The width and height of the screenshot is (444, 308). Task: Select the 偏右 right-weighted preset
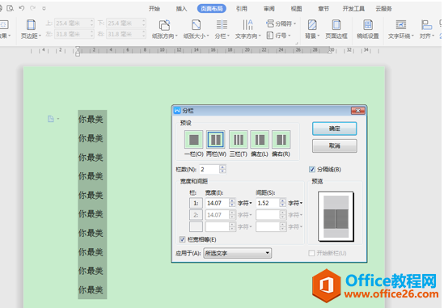pos(281,139)
